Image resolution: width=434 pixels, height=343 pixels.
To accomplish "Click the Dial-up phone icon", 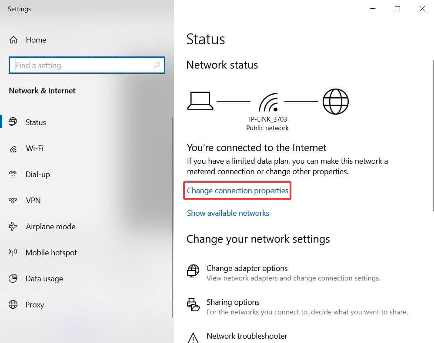I will point(13,174).
